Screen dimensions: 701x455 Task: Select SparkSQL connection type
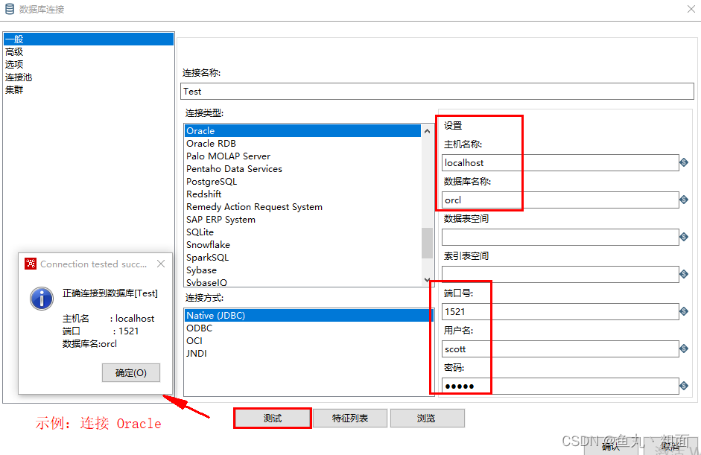tap(302, 258)
